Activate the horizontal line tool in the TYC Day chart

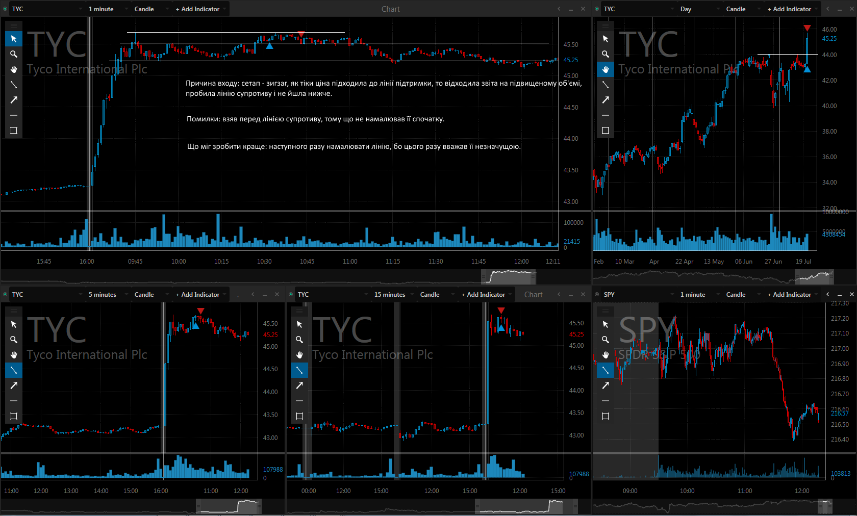(606, 115)
